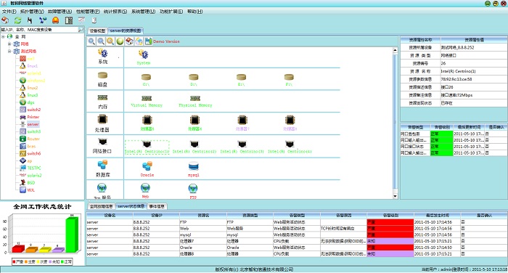
Task: Click TCP长时间没有响应 alarm cause cell
Action: tap(343, 228)
